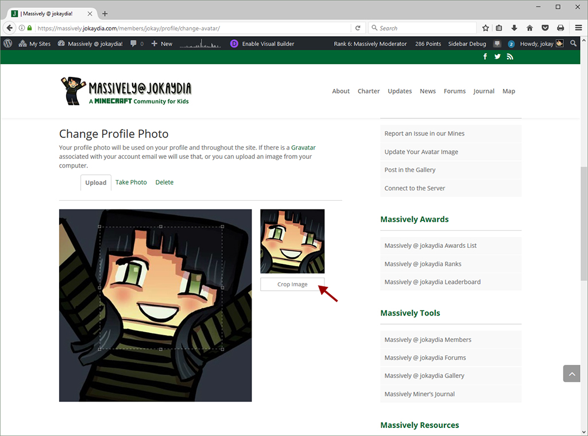
Task: Click the WordPress logo in admin bar
Action: click(x=8, y=44)
